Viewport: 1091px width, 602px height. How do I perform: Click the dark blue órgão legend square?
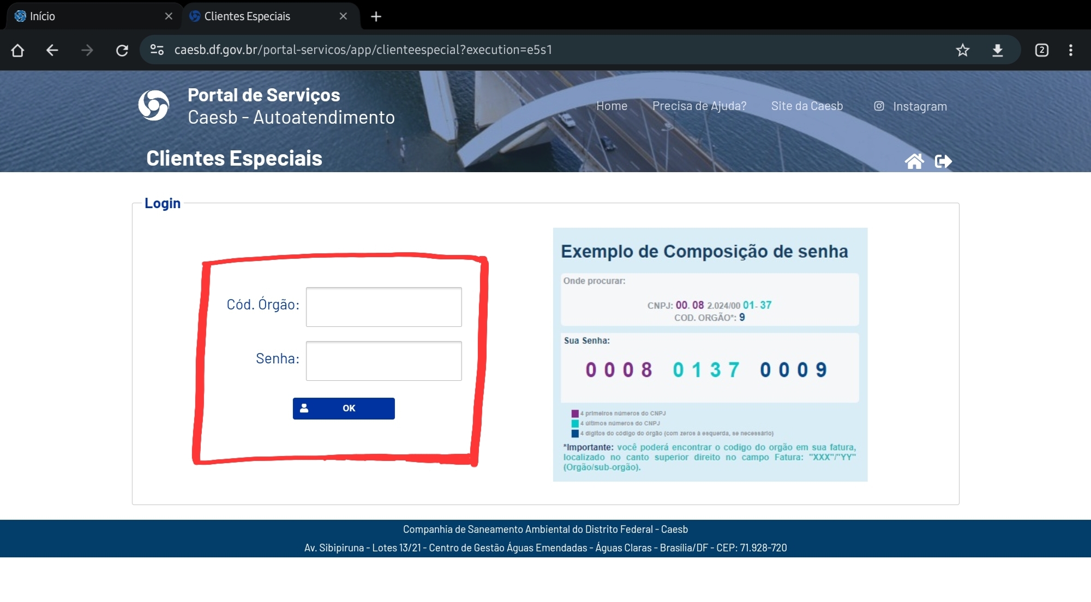click(575, 434)
